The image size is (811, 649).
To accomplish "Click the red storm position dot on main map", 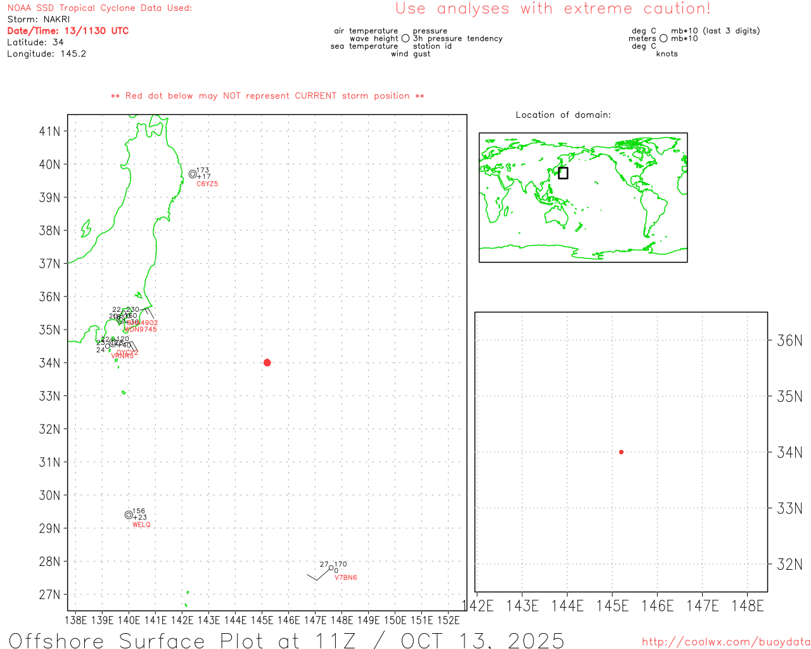I will point(267,363).
